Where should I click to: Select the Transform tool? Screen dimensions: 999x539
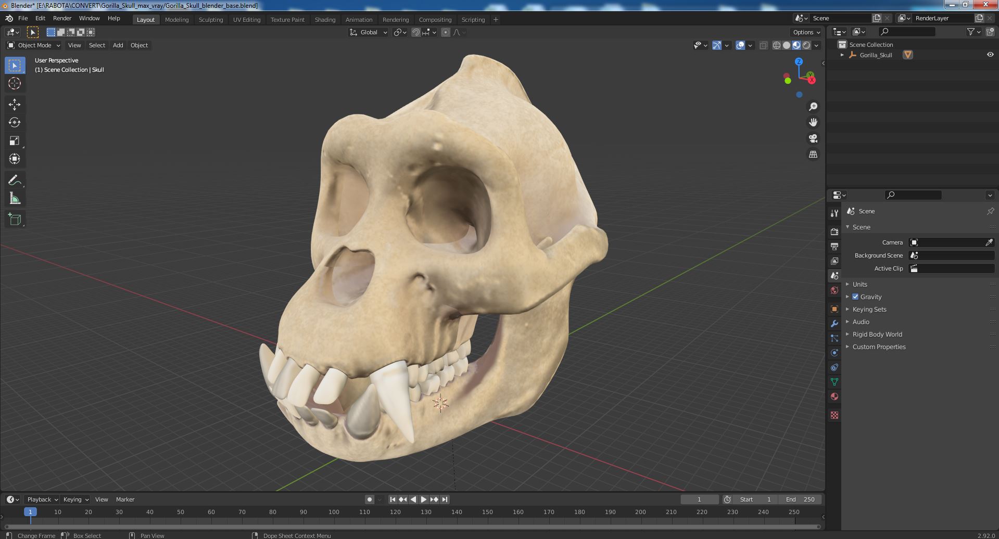click(x=15, y=159)
